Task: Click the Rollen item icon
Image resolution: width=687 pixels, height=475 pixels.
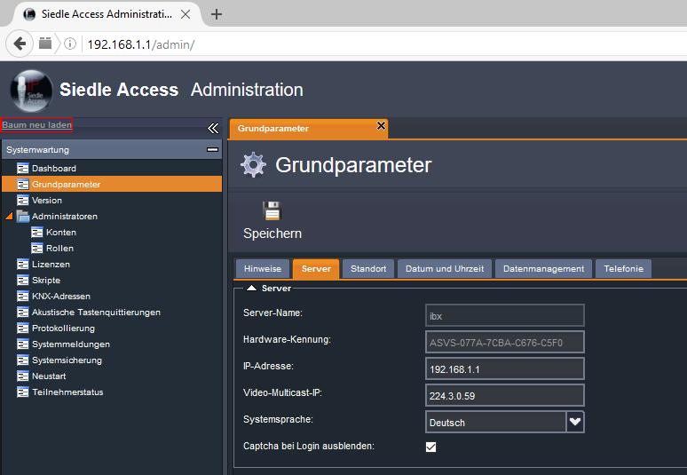Action: 37,248
